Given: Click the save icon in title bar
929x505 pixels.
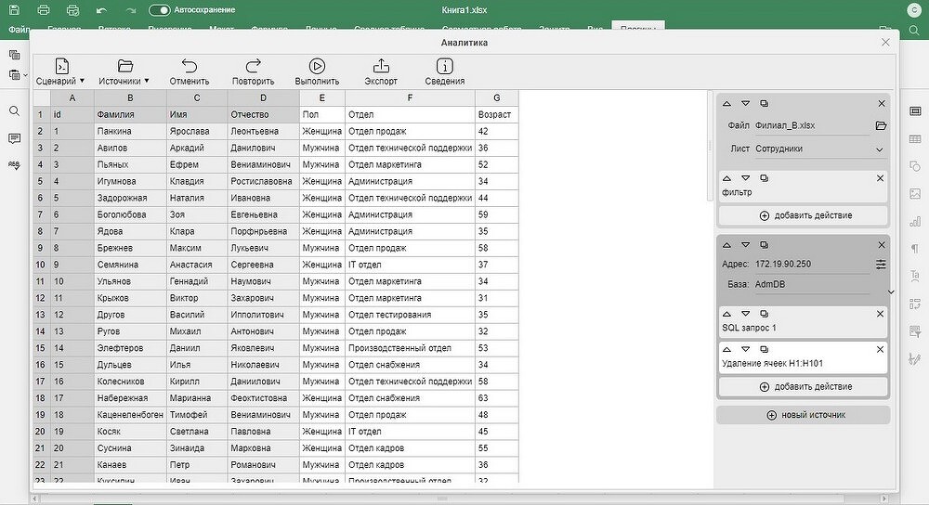Looking at the screenshot, I should pyautogui.click(x=14, y=10).
